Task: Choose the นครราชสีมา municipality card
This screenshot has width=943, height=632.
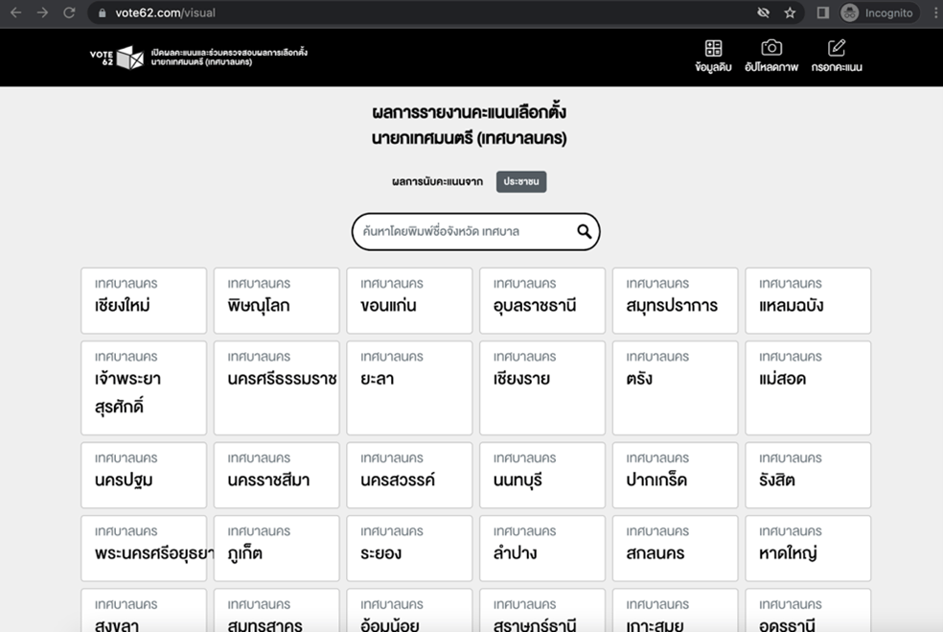Action: coord(276,475)
